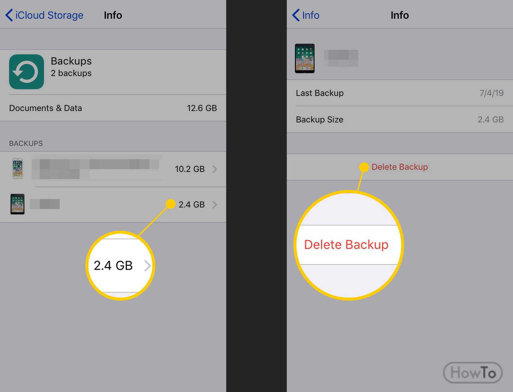Image resolution: width=513 pixels, height=392 pixels.
Task: Tap the HowTo watermark logo
Action: pyautogui.click(x=473, y=373)
